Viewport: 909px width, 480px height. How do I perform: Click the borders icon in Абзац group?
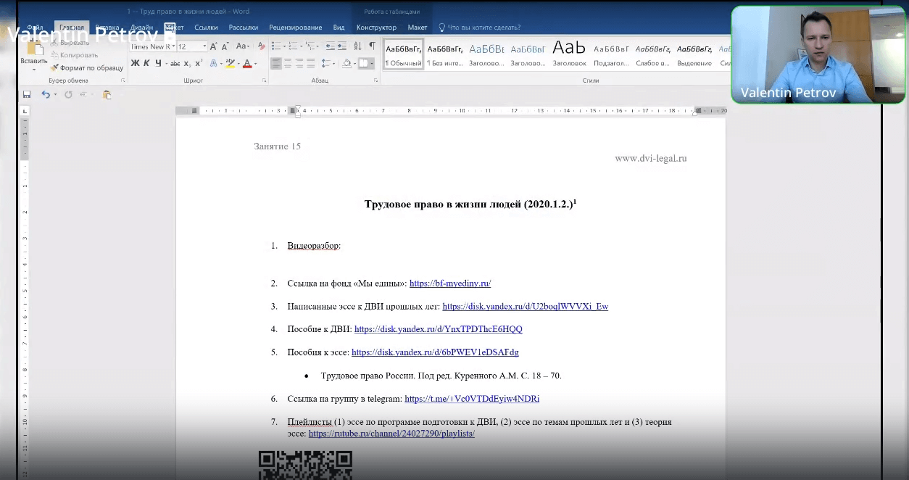tap(363, 63)
